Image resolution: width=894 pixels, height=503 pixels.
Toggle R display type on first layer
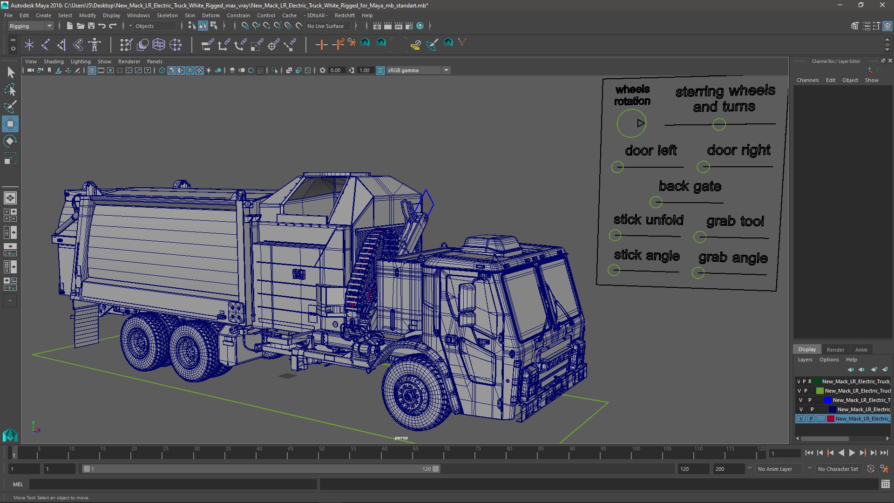click(810, 381)
